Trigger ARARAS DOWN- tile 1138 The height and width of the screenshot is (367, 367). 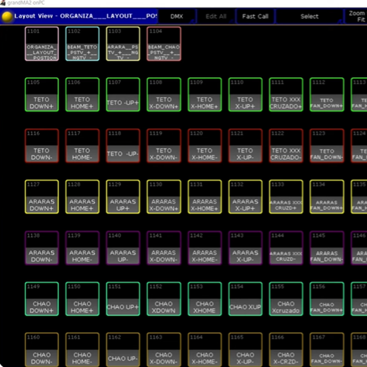point(42,248)
